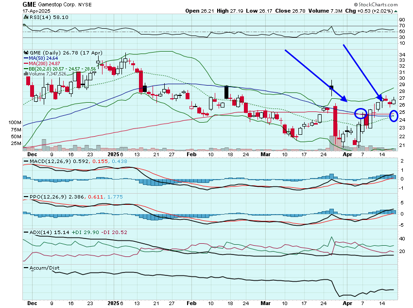Screen dimensions: 413x308
Task: Click the red 0.155 MACD signal value
Action: click(100, 161)
